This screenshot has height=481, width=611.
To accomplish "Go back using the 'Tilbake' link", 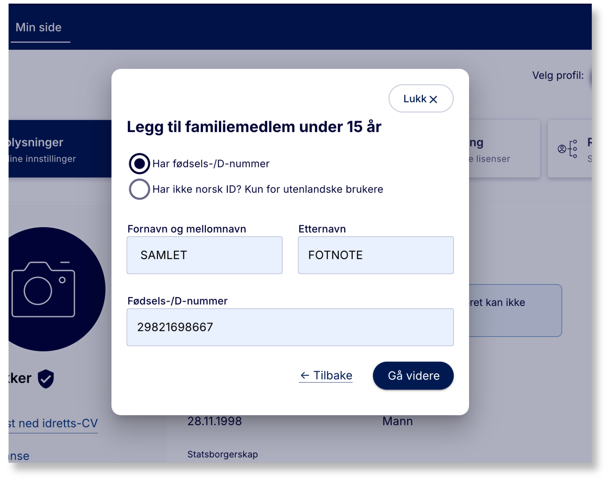I will [x=332, y=376].
